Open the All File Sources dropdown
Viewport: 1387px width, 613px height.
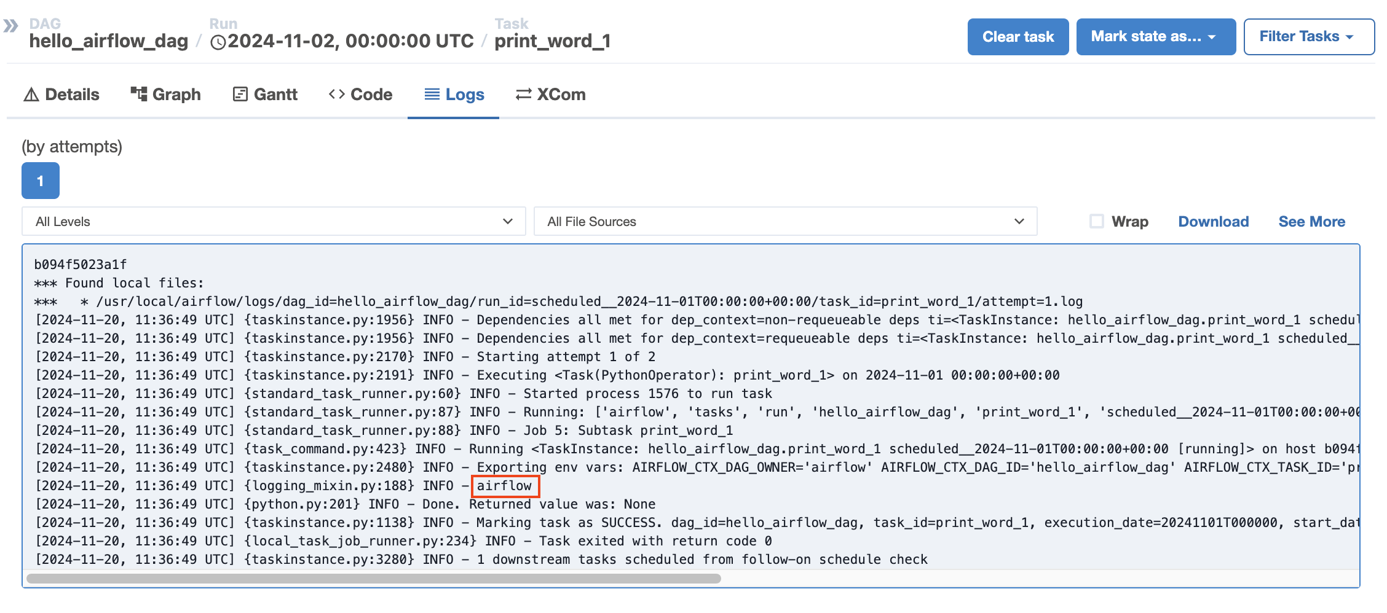pyautogui.click(x=785, y=221)
